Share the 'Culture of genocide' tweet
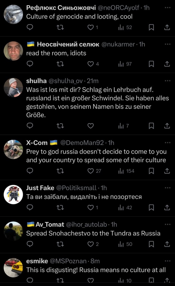The height and width of the screenshot is (286, 175). tap(167, 27)
